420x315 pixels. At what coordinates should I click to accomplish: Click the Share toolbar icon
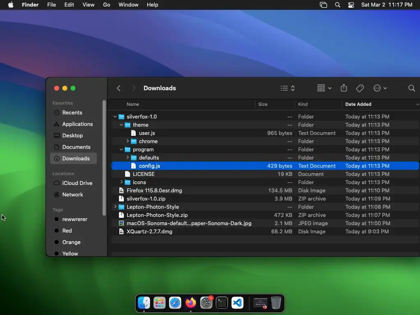pos(344,88)
